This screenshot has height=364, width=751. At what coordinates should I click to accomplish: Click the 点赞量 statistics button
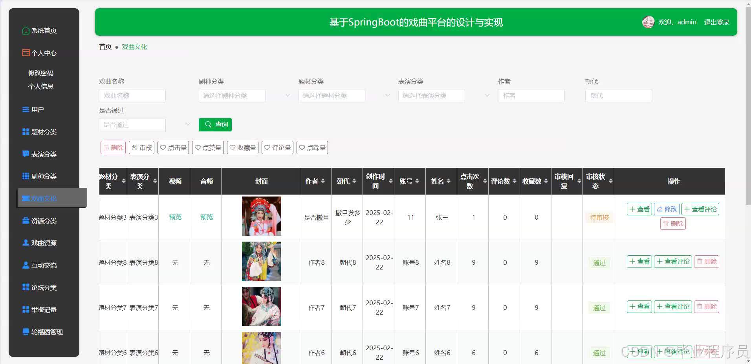(x=208, y=147)
